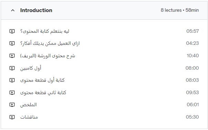The width and height of the screenshot is (208, 130).
Task: Click video icon beside the 10:40 lecture
Action: click(x=12, y=56)
